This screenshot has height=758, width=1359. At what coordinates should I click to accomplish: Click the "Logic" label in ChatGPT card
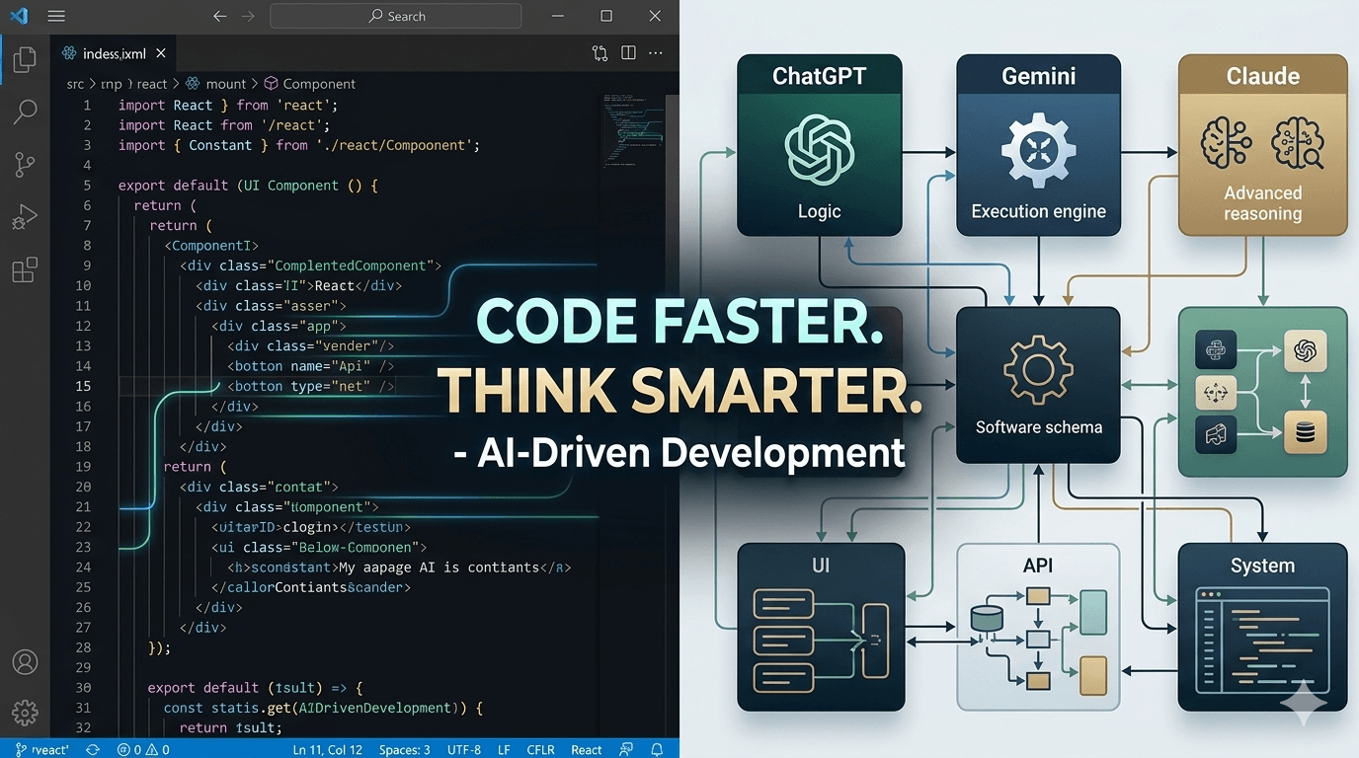(x=820, y=211)
